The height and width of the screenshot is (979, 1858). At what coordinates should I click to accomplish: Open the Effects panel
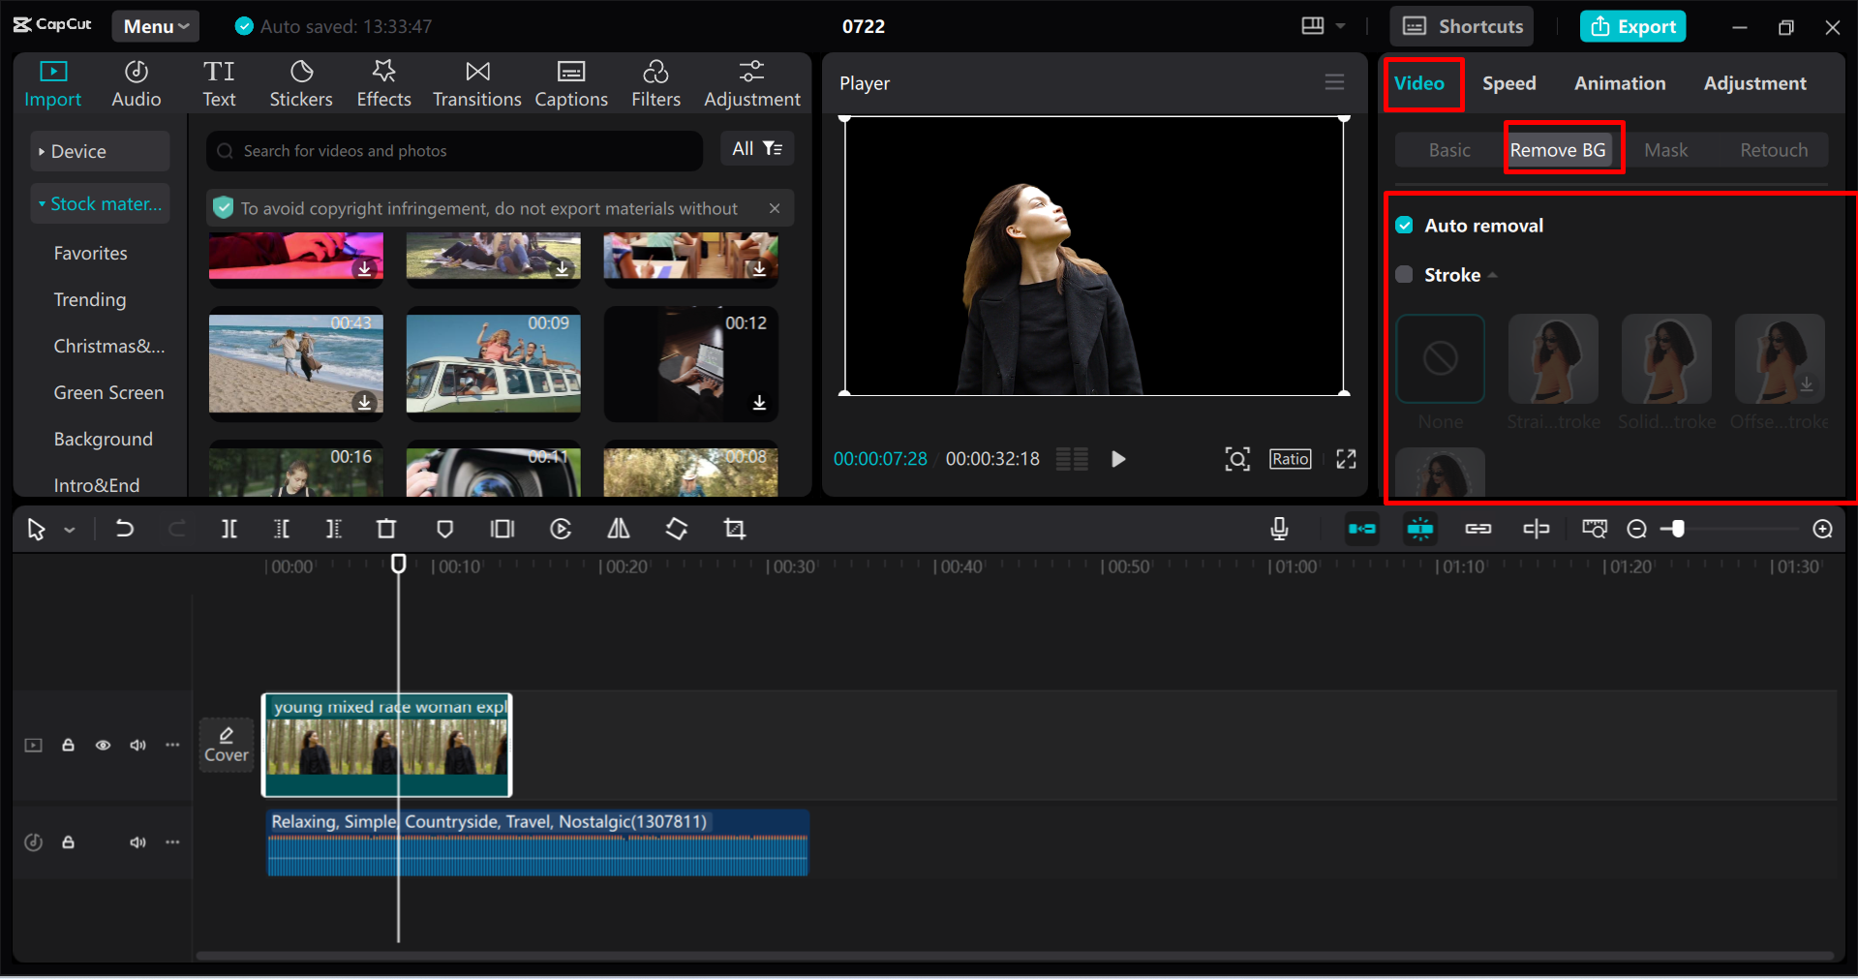pos(383,82)
